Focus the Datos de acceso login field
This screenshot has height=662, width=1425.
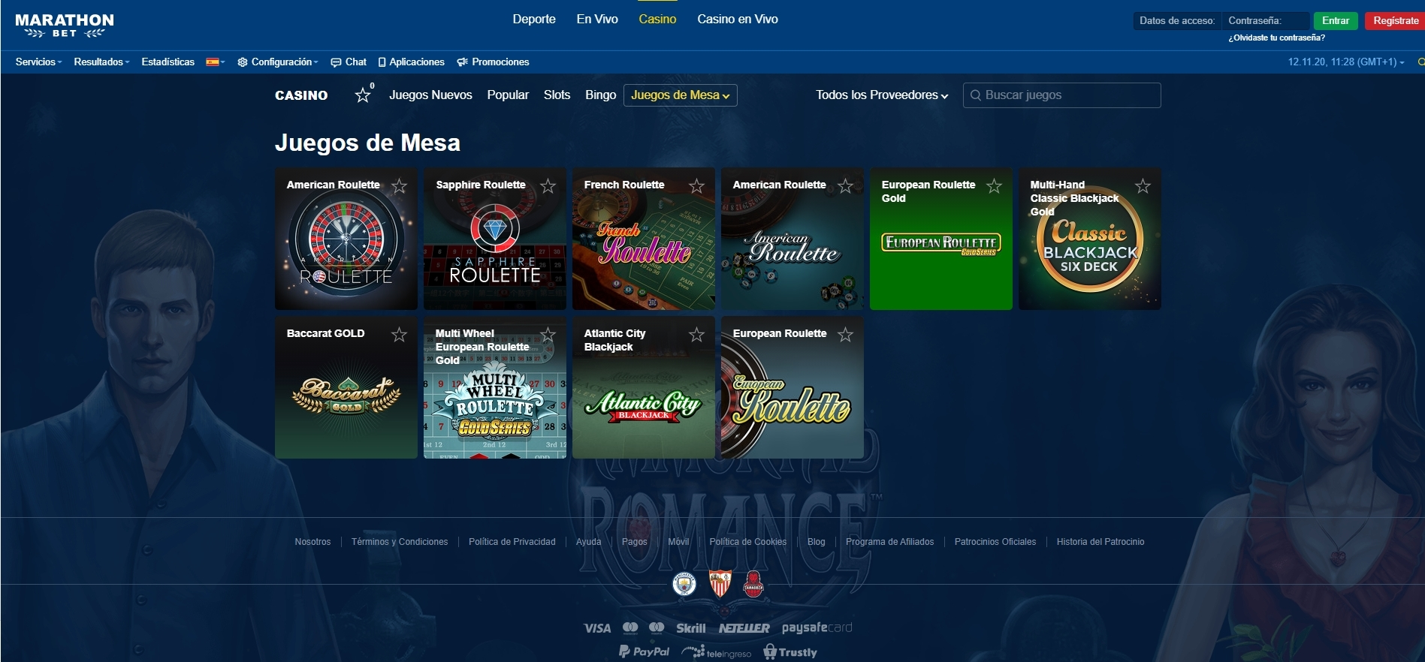click(x=1177, y=21)
